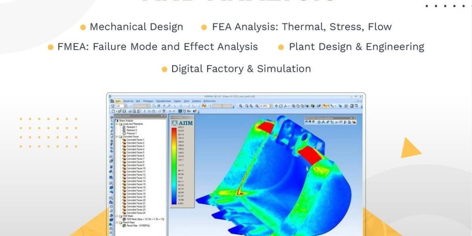This screenshot has width=472, height=236.
Task: Collapse the Loads and Restraints tree node
Action: coord(117,124)
